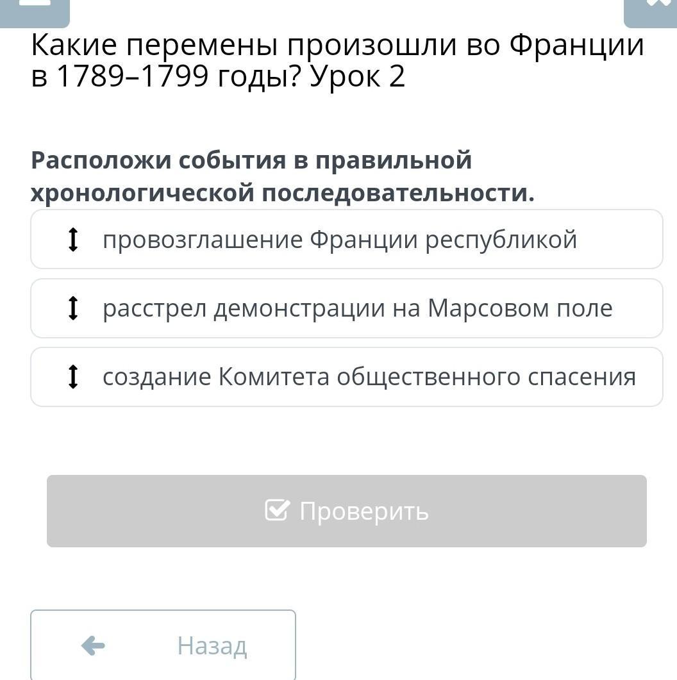Click the Проверить button label
This screenshot has width=677, height=680.
click(x=364, y=511)
